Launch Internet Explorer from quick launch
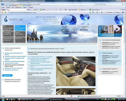Image resolution: width=126 pixels, height=101 pixels. coord(10,99)
